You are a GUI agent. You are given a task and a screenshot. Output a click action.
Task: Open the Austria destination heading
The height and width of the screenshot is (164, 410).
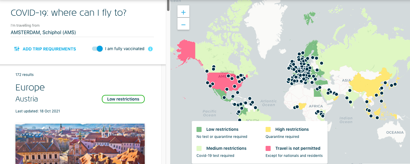pyautogui.click(x=27, y=99)
